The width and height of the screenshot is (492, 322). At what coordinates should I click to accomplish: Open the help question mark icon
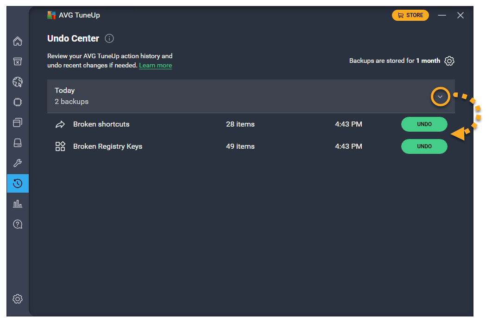click(x=18, y=224)
